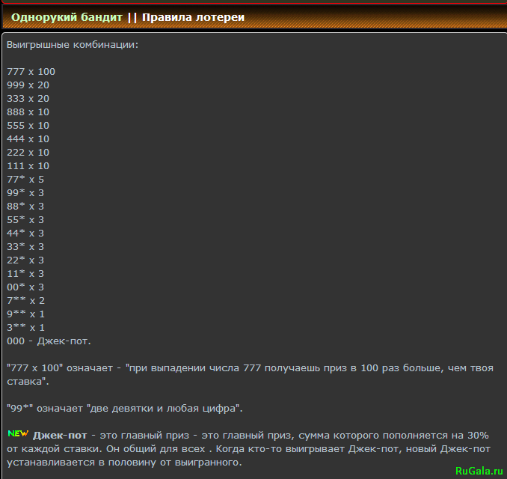The height and width of the screenshot is (479, 507).
Task: Click the 000 - Джек-пот line
Action: click(x=49, y=341)
